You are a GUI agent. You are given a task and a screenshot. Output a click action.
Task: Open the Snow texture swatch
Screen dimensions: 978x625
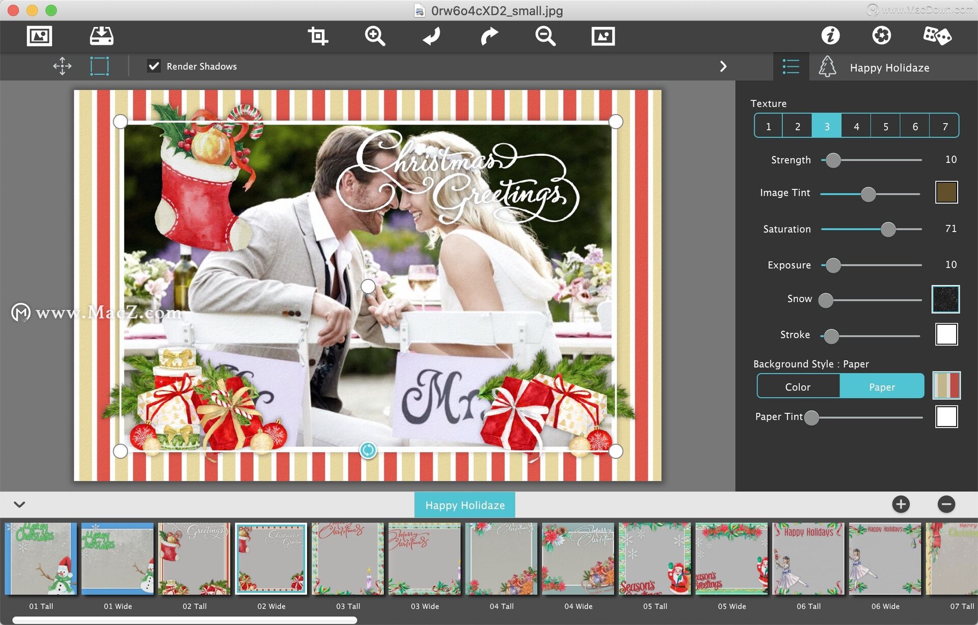(x=945, y=299)
